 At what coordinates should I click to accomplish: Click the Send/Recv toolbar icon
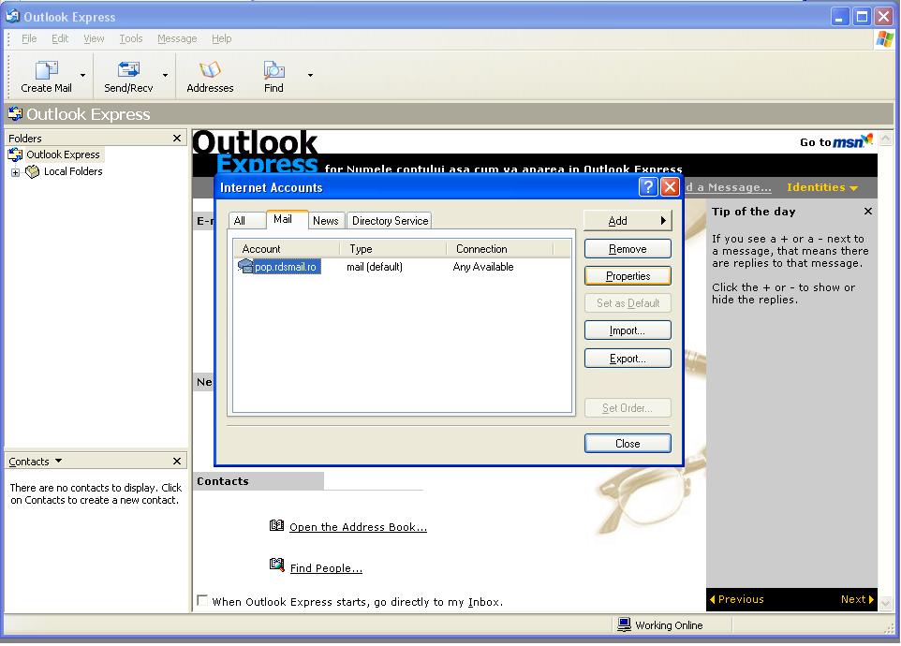coord(128,70)
